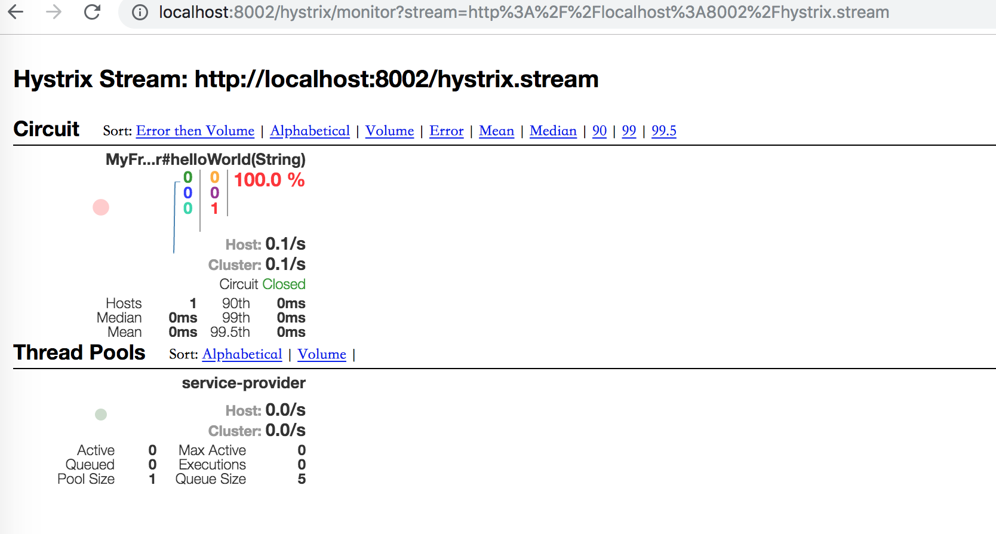Click the MyFr...r#helloWorld(String) circuit name
996x534 pixels.
point(205,159)
